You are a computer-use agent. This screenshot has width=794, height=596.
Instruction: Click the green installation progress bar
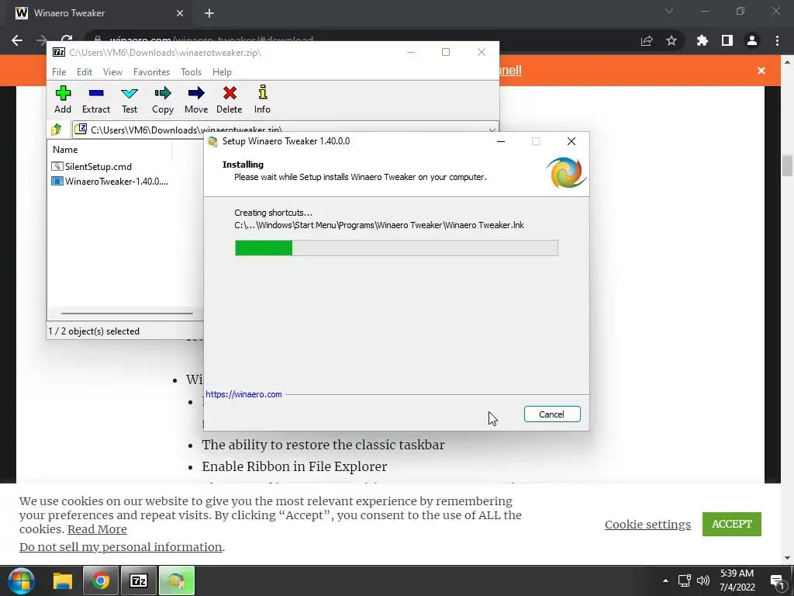pos(396,248)
